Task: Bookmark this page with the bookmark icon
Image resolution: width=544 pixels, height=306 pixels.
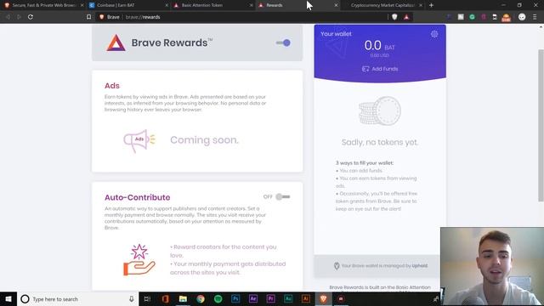Action: 88,17
